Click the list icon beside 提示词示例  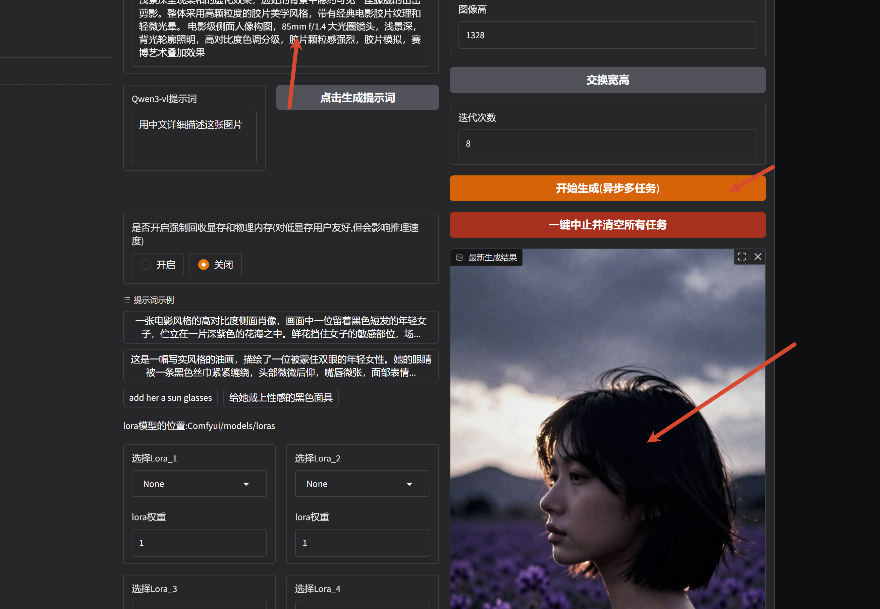[127, 300]
